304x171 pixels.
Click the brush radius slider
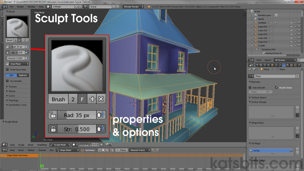click(17, 47)
